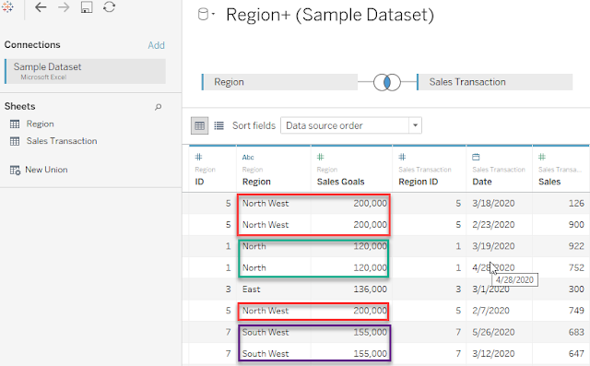Image resolution: width=590 pixels, height=366 pixels.
Task: Select the Region sheet in the list
Action: click(x=40, y=124)
